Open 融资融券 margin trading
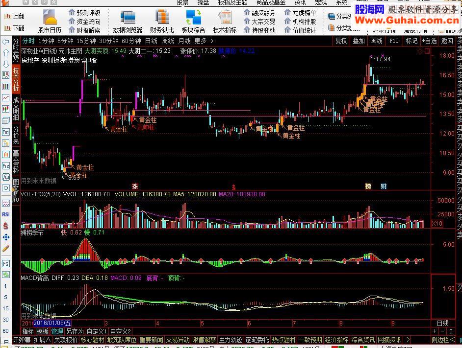Screen dimensions: 462x348 coord(259,13)
